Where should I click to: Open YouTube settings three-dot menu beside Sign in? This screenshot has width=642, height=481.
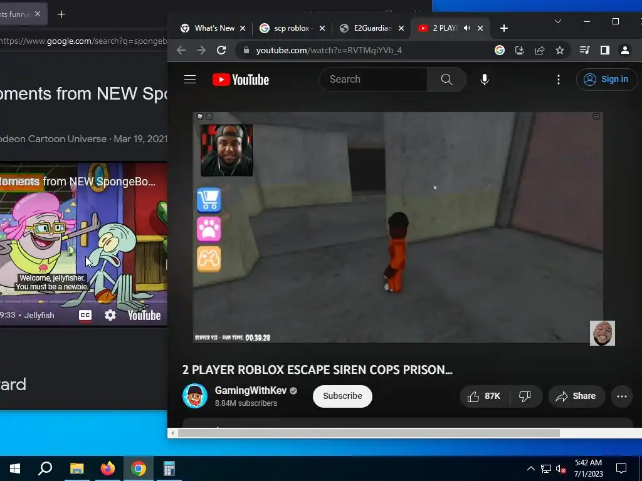pyautogui.click(x=559, y=80)
